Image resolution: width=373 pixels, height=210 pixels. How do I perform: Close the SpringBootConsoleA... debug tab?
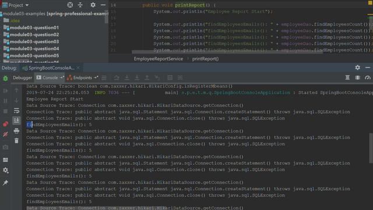[78, 68]
